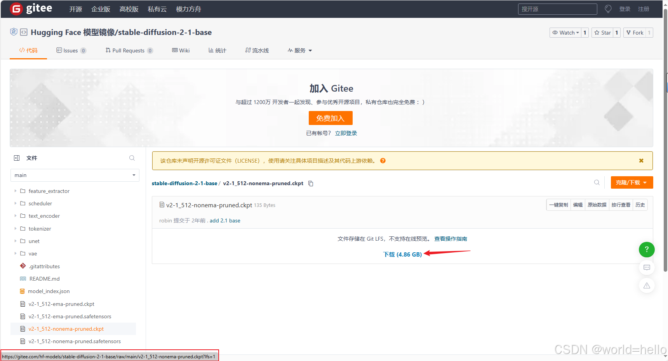This screenshot has height=361, width=668.
Task: Click 模力方舟 in the top navigation
Action: pyautogui.click(x=188, y=9)
